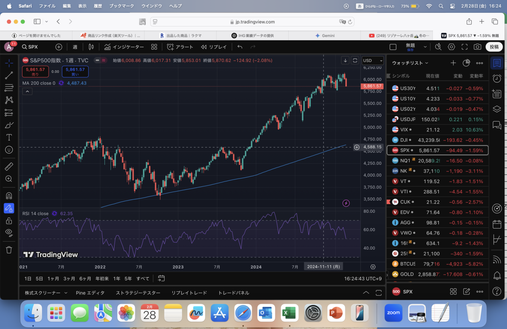Open the object tree layers panel
The width and height of the screenshot is (507, 329).
point(497,109)
